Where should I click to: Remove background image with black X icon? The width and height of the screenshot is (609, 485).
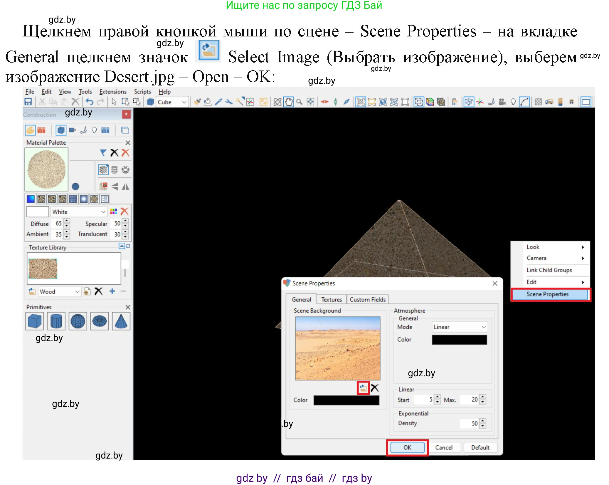coord(374,388)
